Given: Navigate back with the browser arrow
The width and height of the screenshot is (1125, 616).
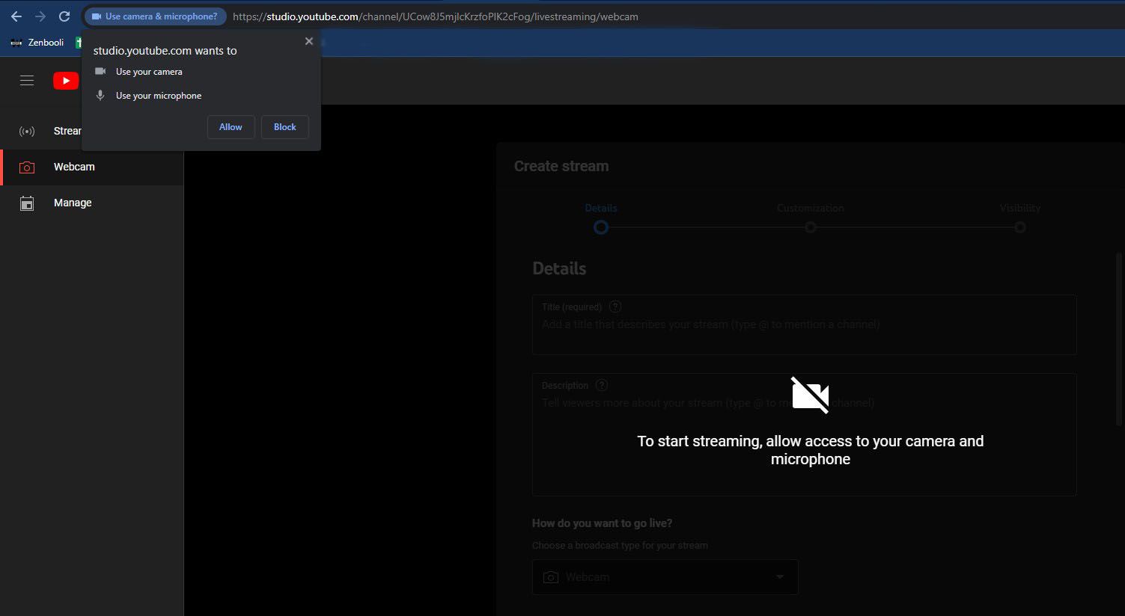Looking at the screenshot, I should point(15,16).
